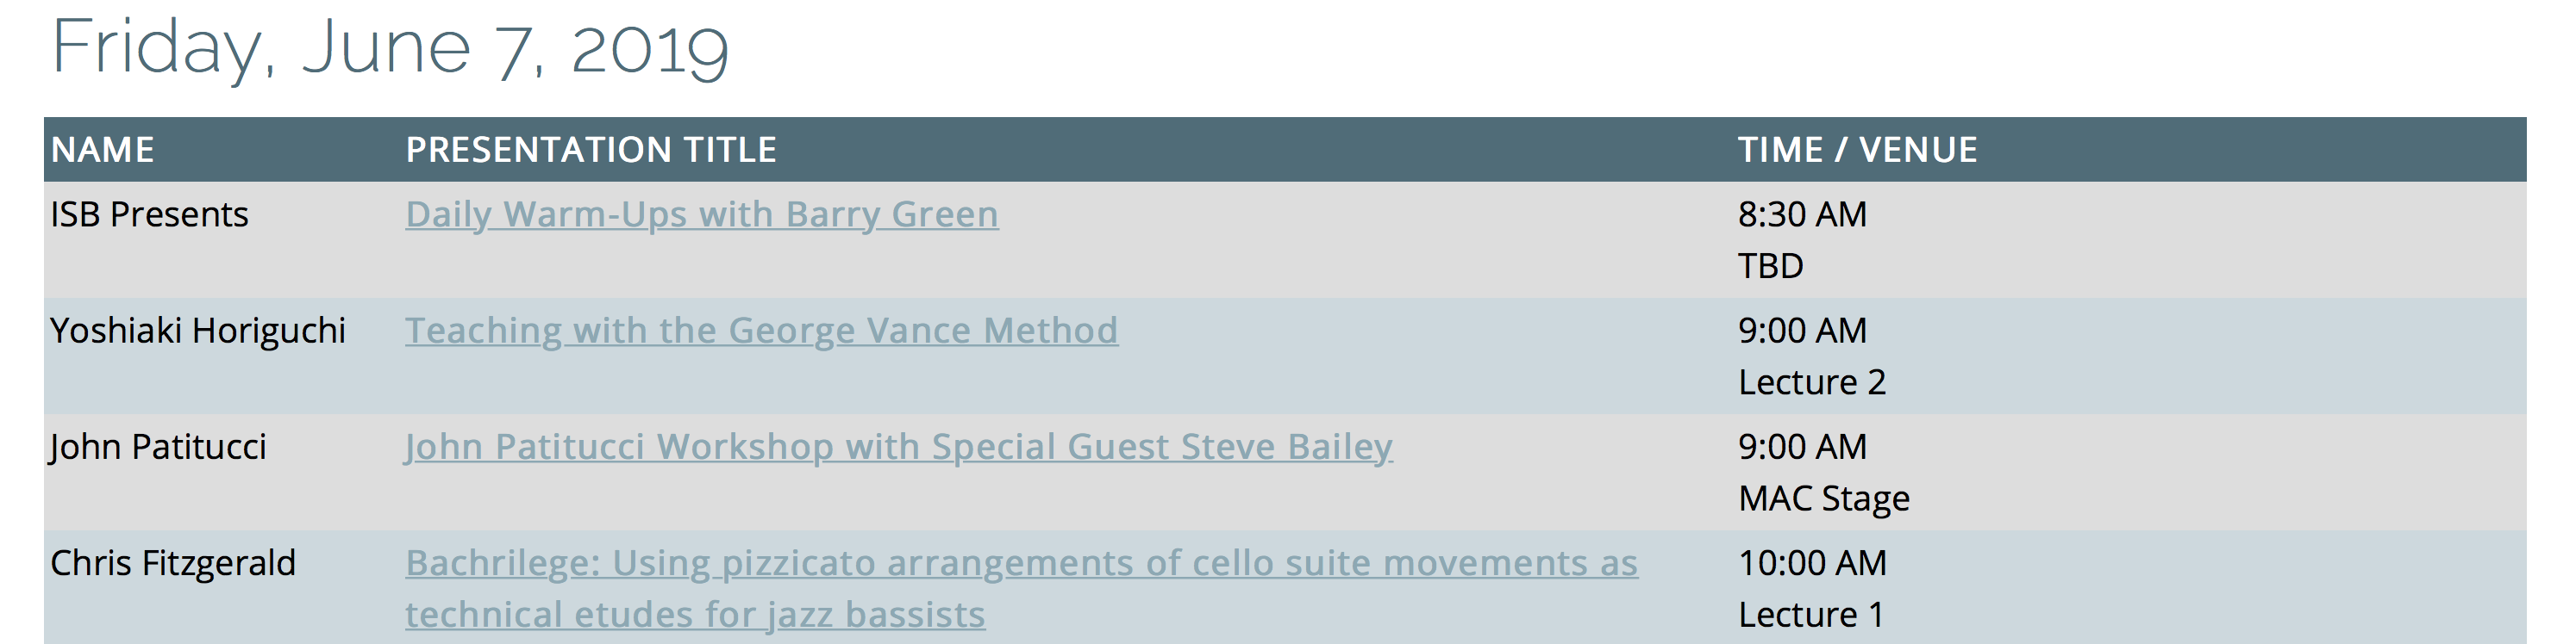Screen dimensions: 2576x644
Task: Click the MAC Stage venue text
Action: (1824, 498)
